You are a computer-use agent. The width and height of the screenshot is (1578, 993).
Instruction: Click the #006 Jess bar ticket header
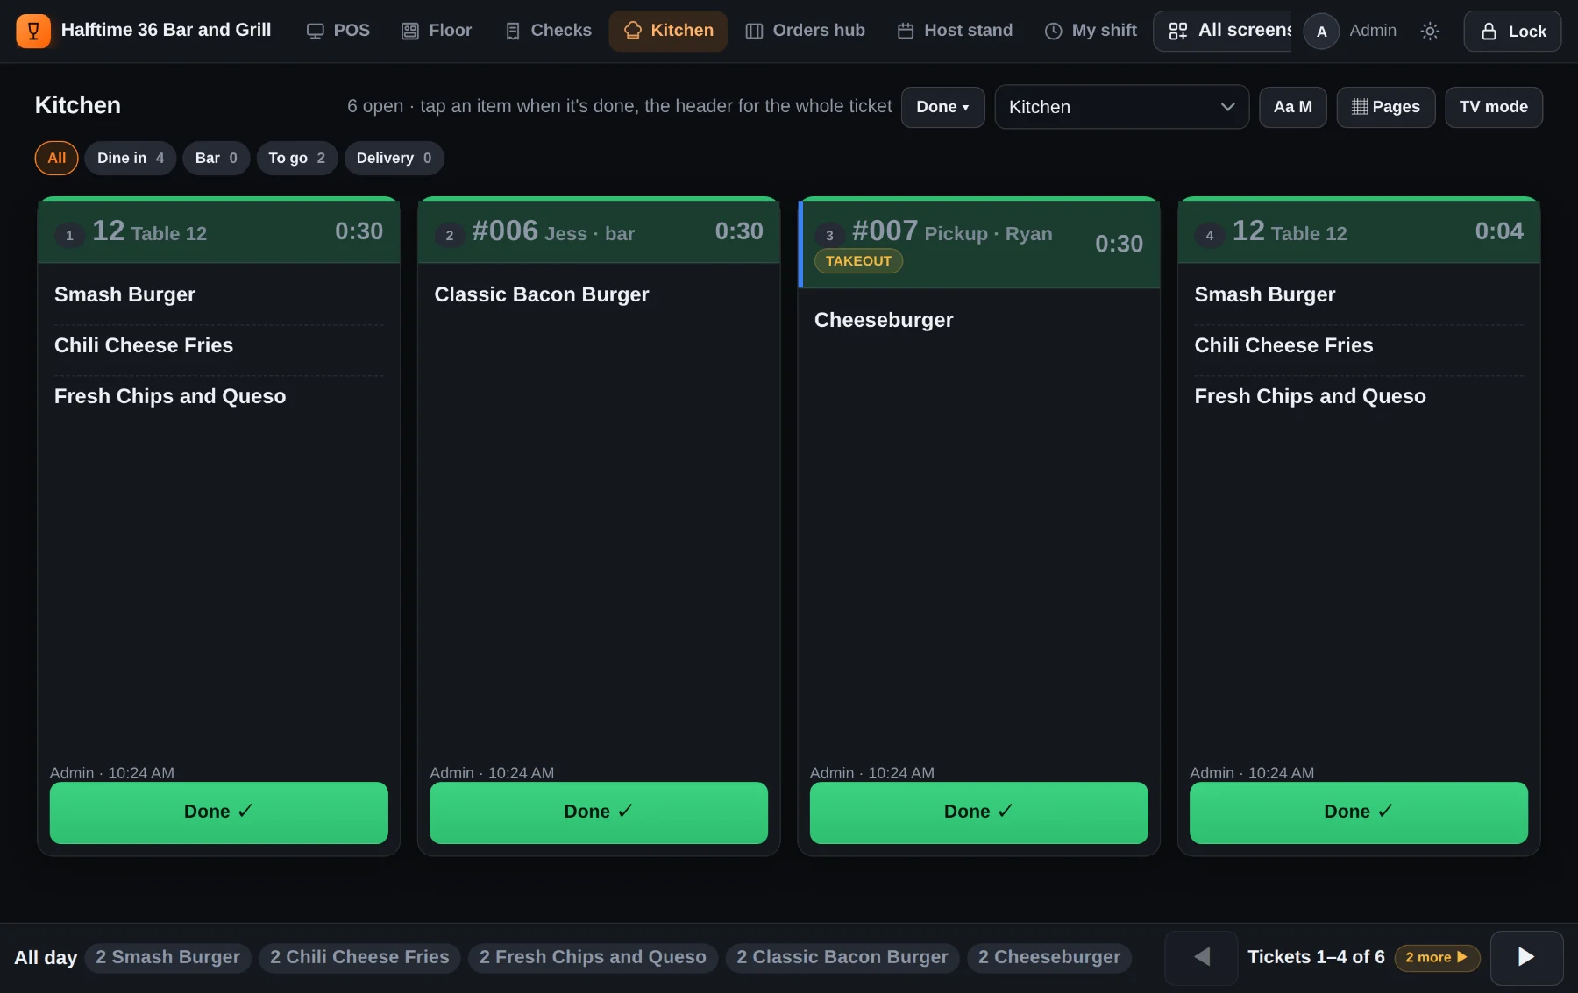599,231
